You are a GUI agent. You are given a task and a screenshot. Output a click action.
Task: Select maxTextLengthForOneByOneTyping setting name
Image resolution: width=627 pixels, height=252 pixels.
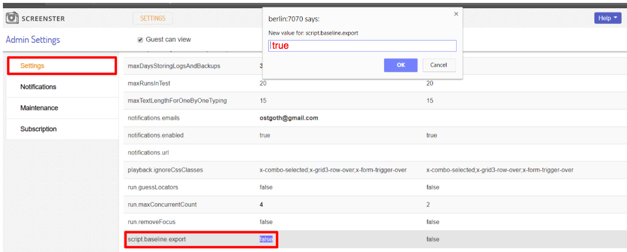click(x=177, y=100)
